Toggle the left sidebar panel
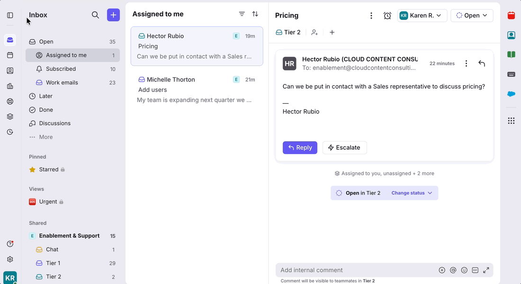The width and height of the screenshot is (521, 284). [x=10, y=15]
